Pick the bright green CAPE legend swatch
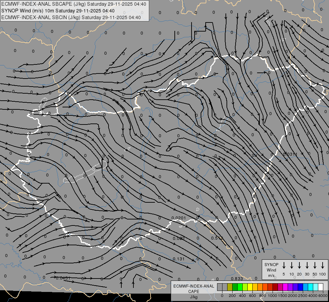 click(x=240, y=287)
